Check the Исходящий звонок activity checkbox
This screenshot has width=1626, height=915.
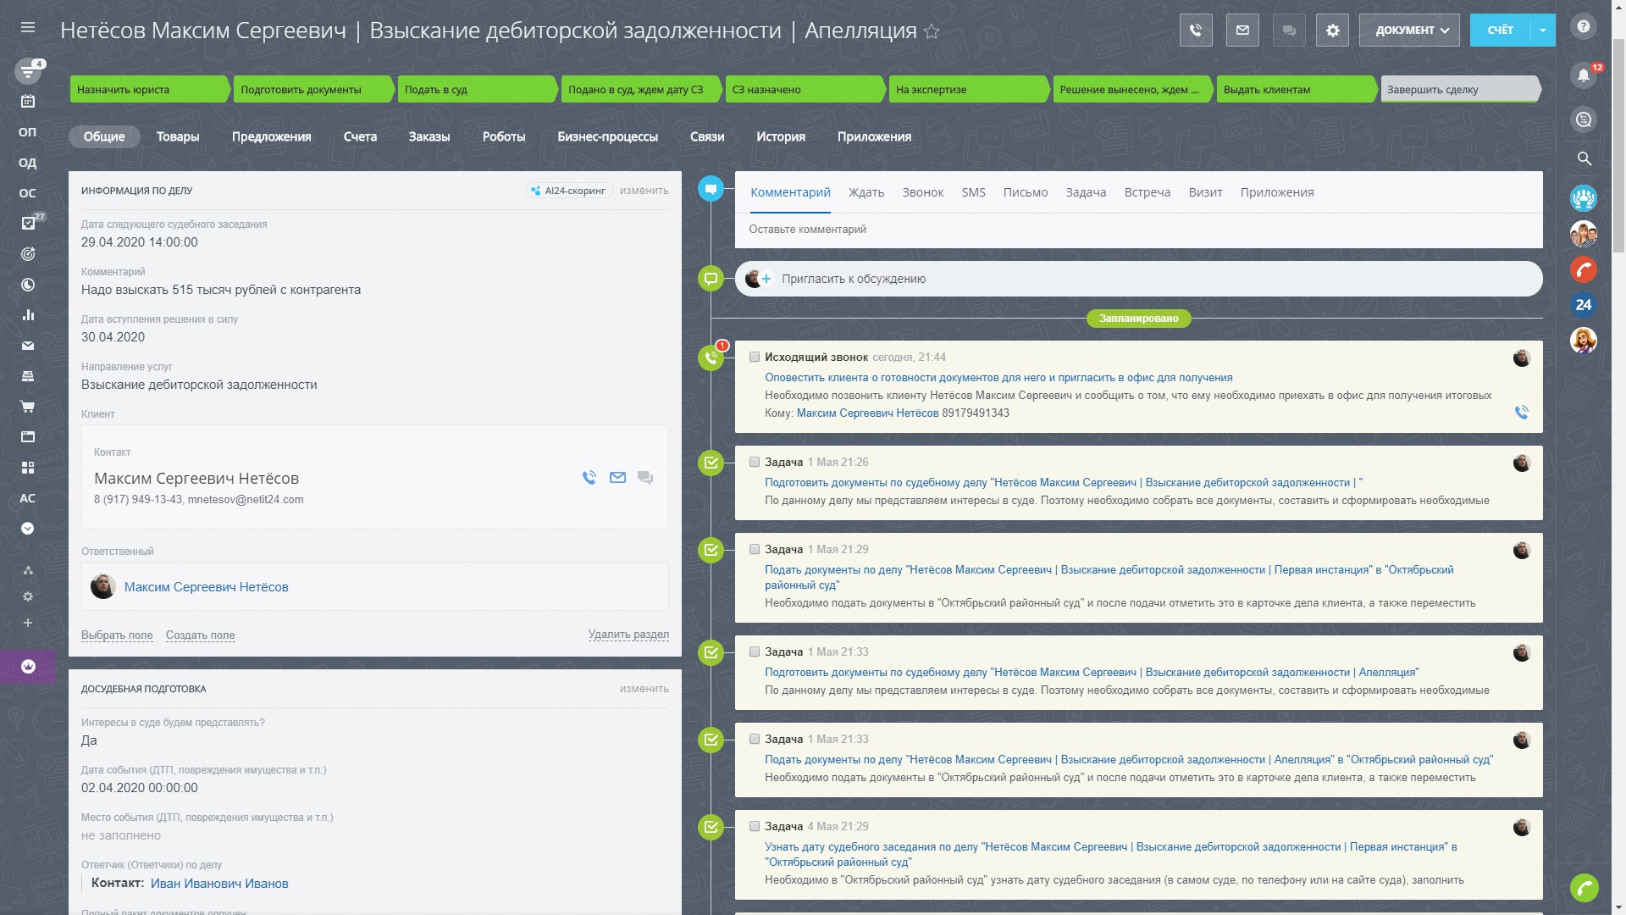pyautogui.click(x=755, y=358)
